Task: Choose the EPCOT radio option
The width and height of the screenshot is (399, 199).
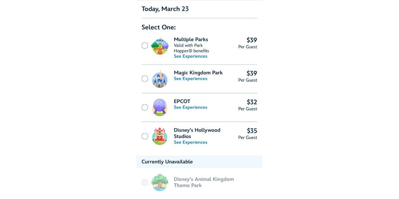Action: [145, 107]
